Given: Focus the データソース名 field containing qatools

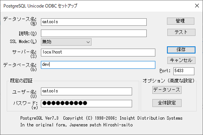Looking at the screenshot, I should point(94,22).
